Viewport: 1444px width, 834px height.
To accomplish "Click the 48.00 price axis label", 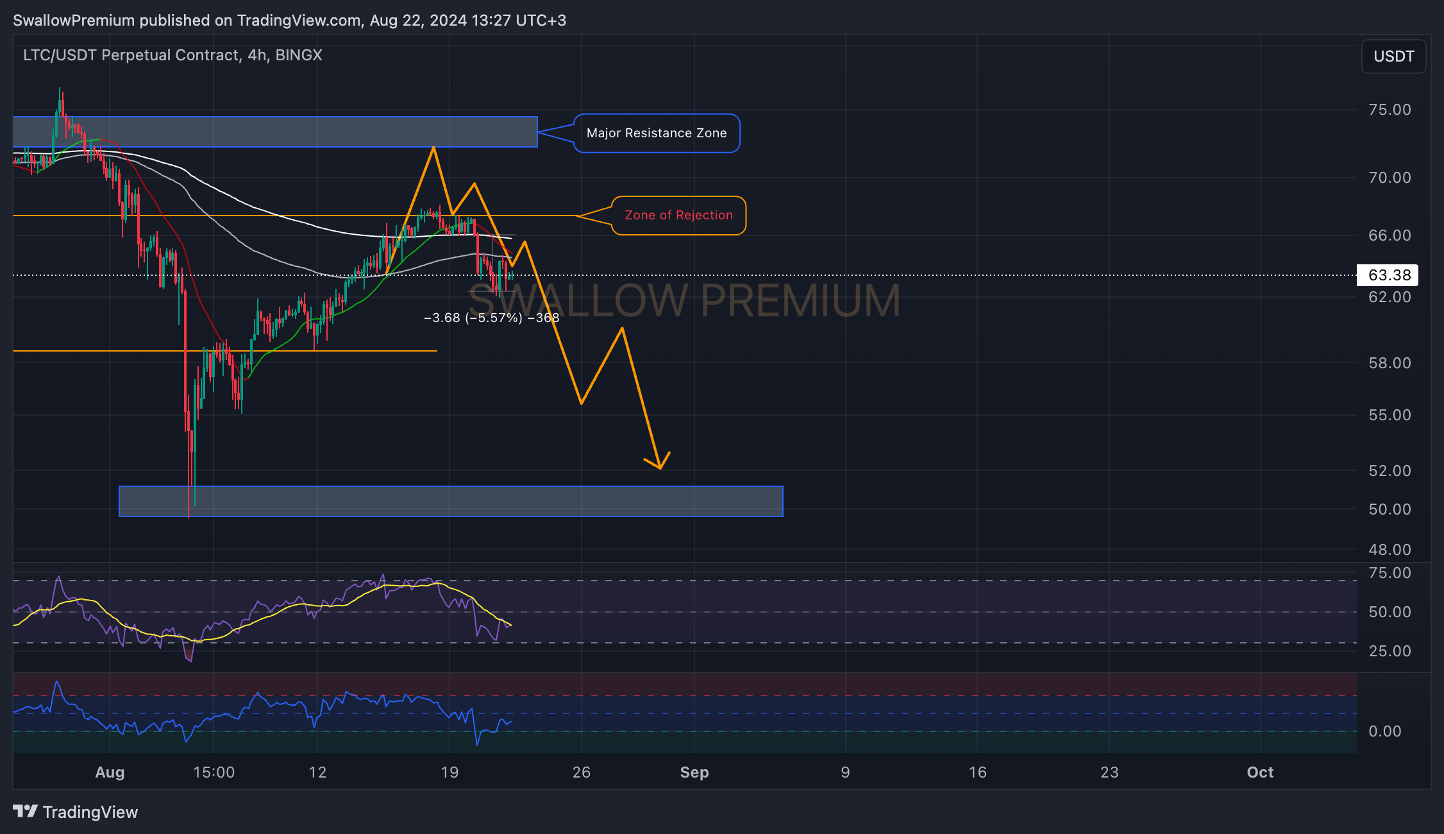I will tap(1389, 550).
